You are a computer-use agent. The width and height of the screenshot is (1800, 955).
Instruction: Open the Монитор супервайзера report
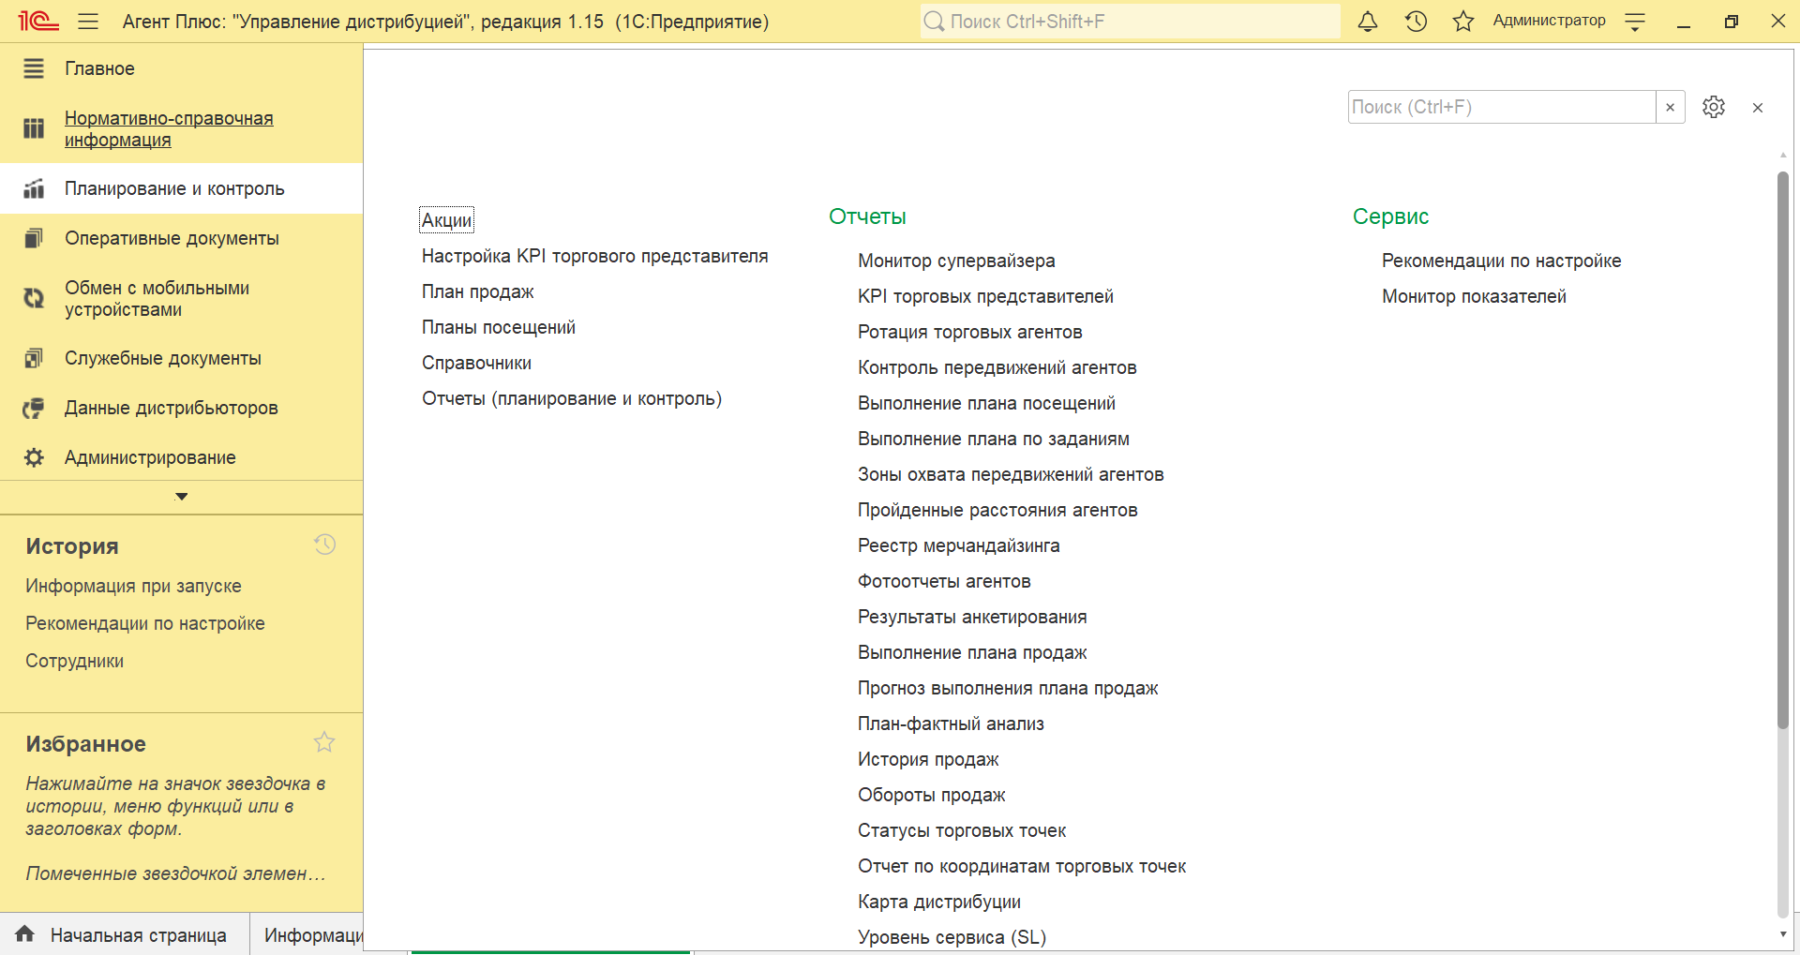point(956,261)
